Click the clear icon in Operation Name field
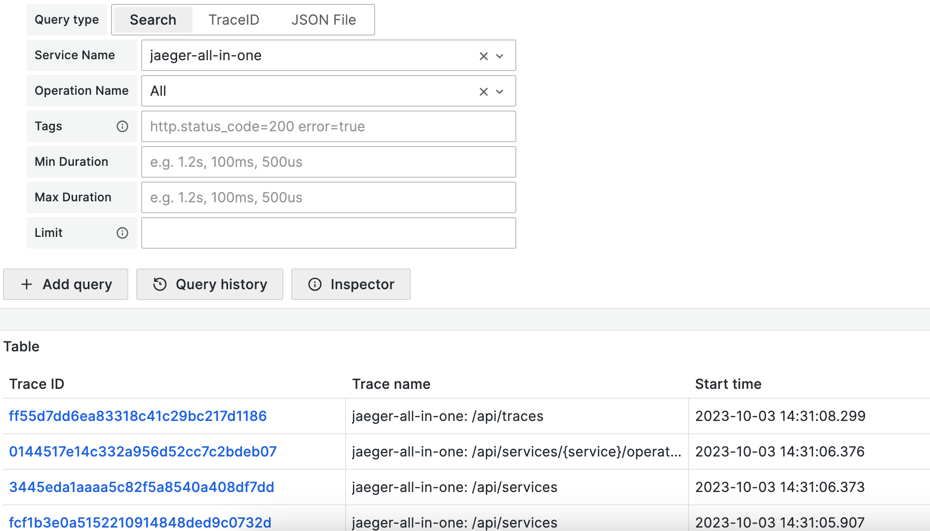 click(x=483, y=91)
